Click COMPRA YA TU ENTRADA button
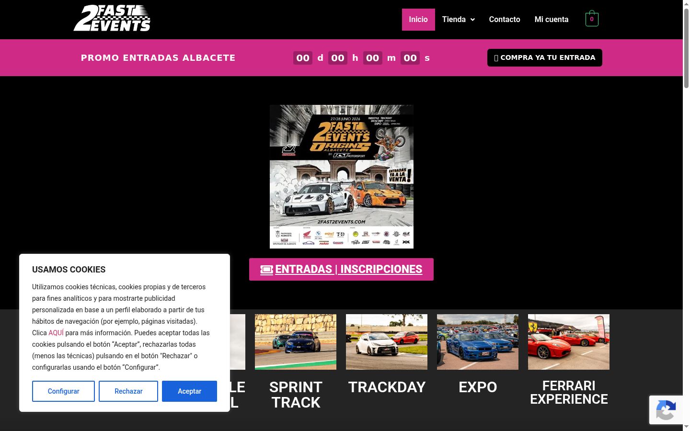 (545, 57)
